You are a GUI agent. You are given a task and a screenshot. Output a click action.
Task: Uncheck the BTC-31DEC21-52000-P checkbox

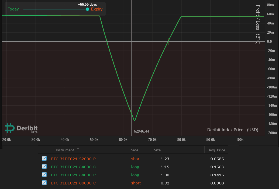[44, 159]
